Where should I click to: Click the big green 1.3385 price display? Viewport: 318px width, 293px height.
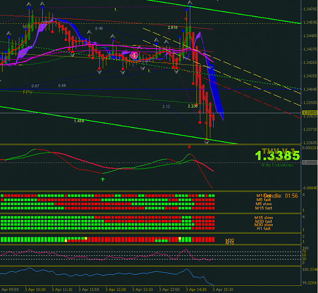pyautogui.click(x=277, y=155)
